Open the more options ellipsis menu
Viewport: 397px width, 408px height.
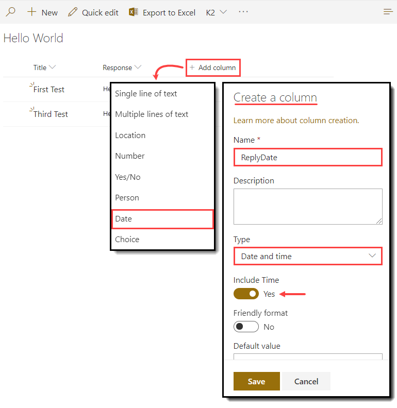pyautogui.click(x=243, y=12)
